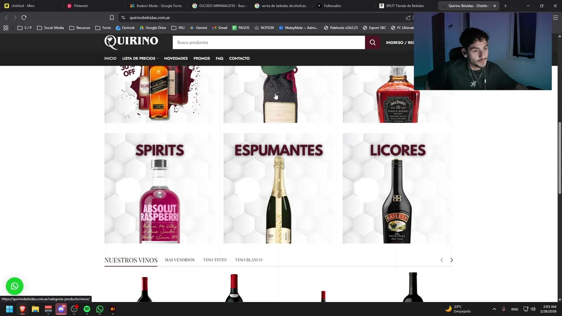Open File Explorer from taskbar
Viewport: 562px width, 316px height.
[x=35, y=309]
